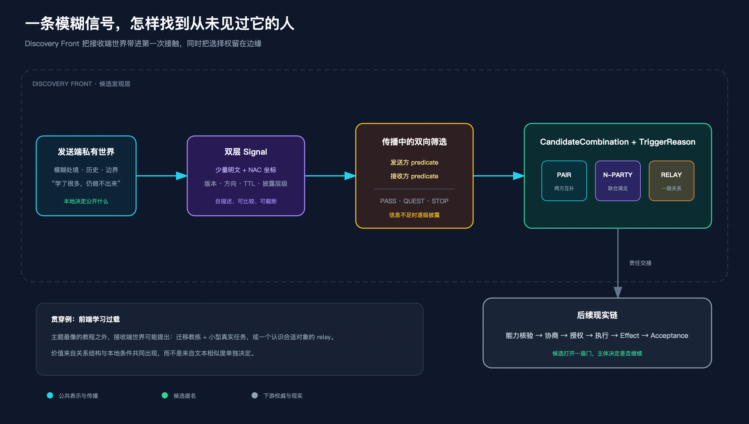Click the gray legend dot for 下游权威与现实
Image resolution: width=749 pixels, height=424 pixels.
pyautogui.click(x=255, y=395)
